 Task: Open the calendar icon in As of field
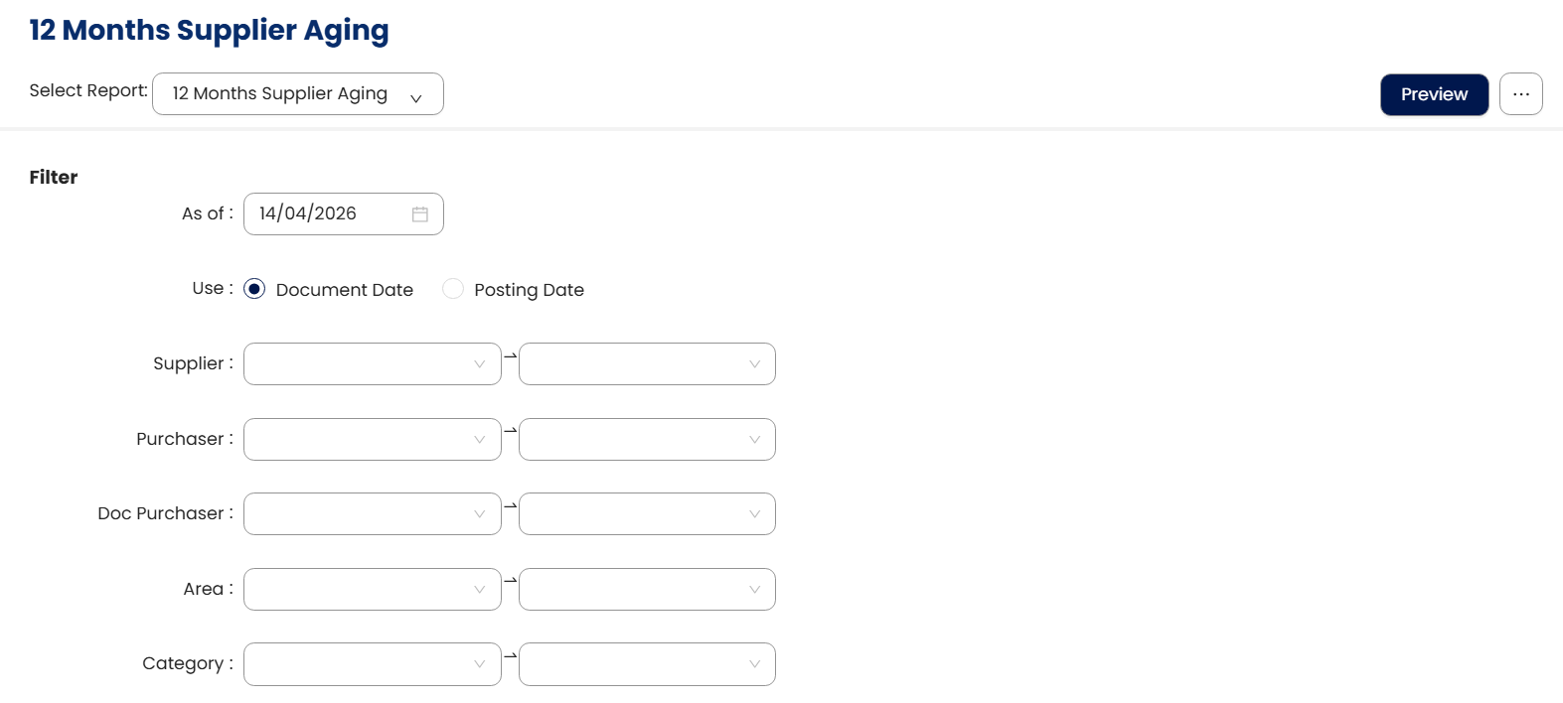point(420,214)
